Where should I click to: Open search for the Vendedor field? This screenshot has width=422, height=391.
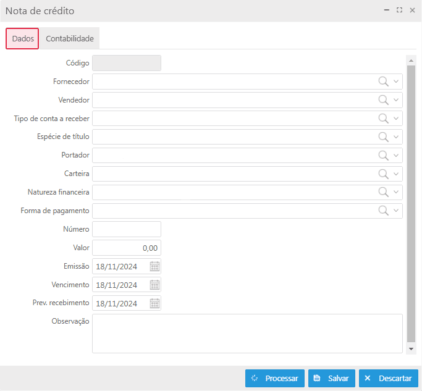pos(383,100)
